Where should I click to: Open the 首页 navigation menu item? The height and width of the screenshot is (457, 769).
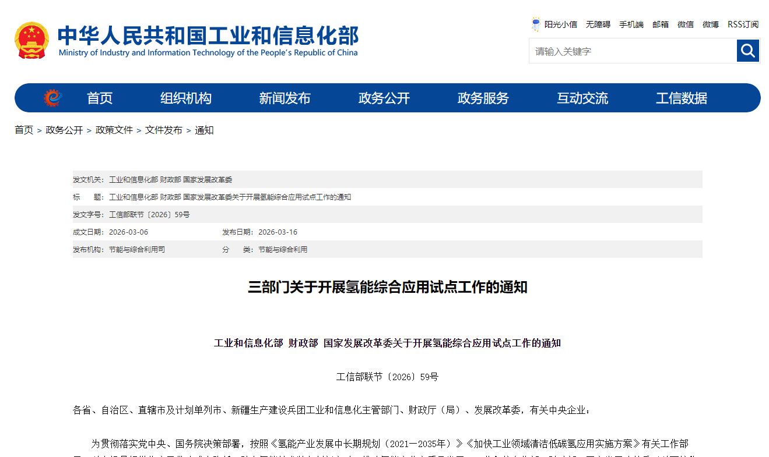click(100, 98)
